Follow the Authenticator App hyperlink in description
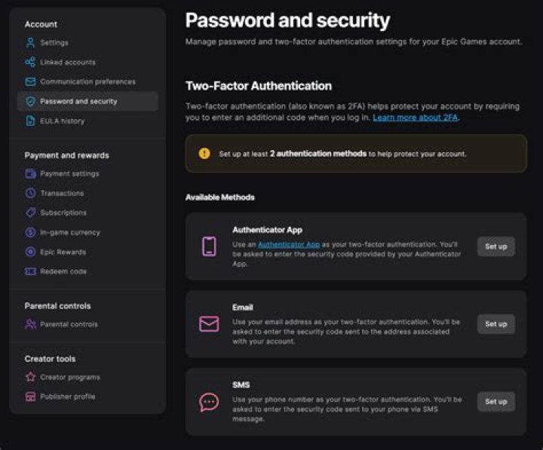The image size is (543, 450). point(288,245)
